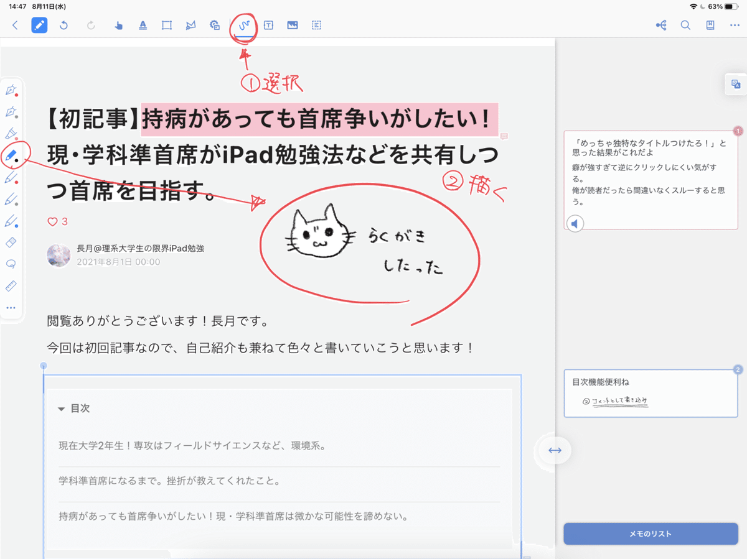Select note card 「めっちゃ独特なタイトルつけたろ！」
Screen dimensions: 747x559
[x=651, y=180]
